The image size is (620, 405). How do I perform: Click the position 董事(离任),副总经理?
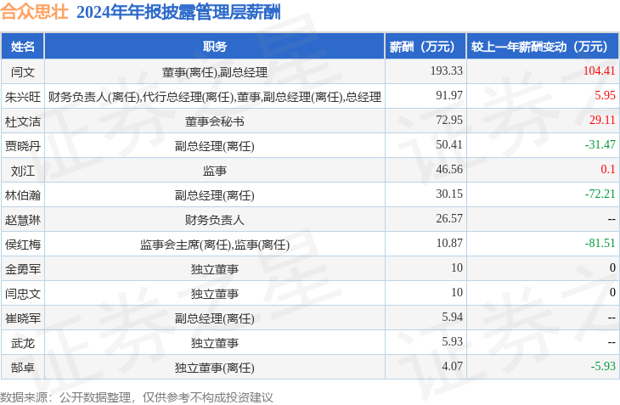[215, 72]
